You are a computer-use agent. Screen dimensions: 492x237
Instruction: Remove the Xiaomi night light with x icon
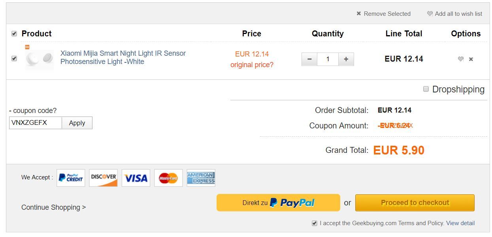click(471, 59)
